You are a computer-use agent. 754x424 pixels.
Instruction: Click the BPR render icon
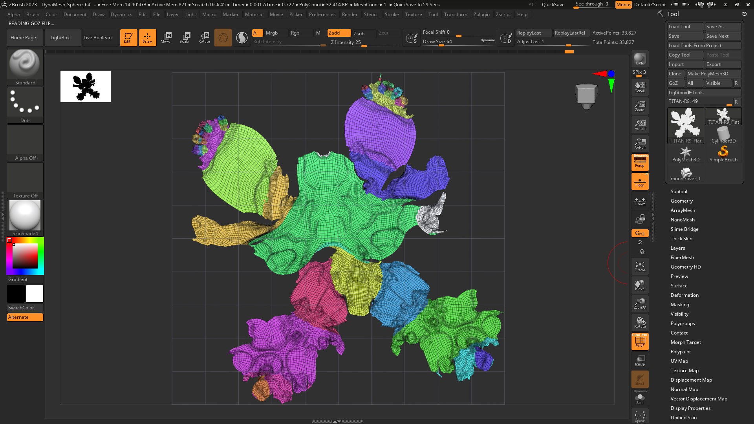(x=640, y=59)
